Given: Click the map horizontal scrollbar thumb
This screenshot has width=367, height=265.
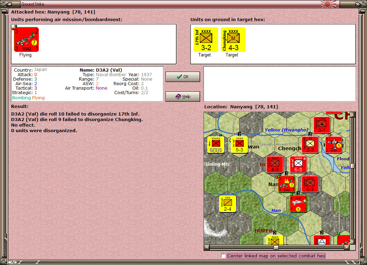Looking at the screenshot, I should point(276,247).
